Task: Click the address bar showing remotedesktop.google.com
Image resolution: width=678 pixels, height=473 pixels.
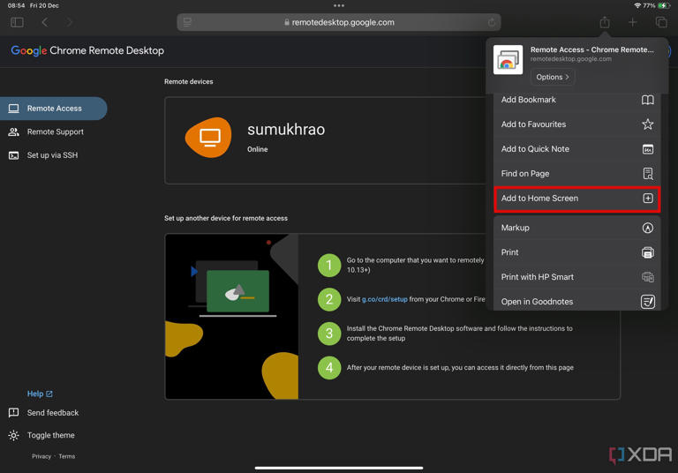Action: pos(339,22)
